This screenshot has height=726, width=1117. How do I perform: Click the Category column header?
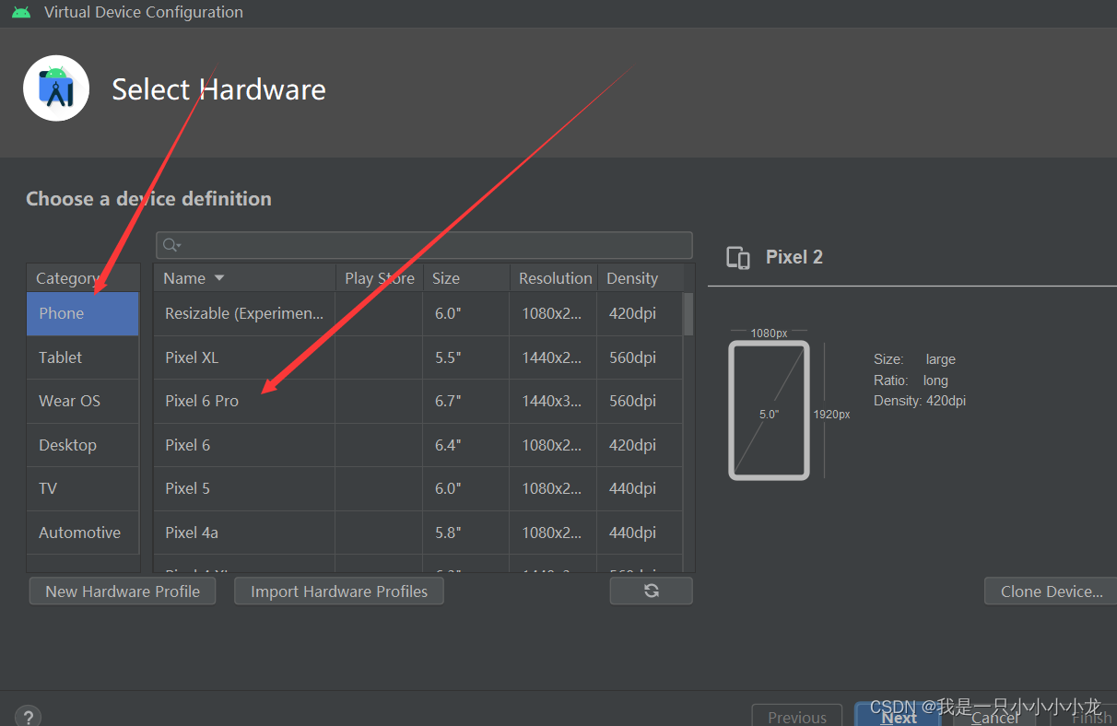pos(83,278)
